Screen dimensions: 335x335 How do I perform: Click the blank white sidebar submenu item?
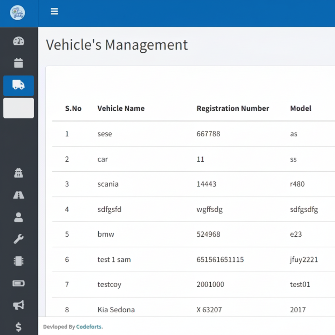18,108
